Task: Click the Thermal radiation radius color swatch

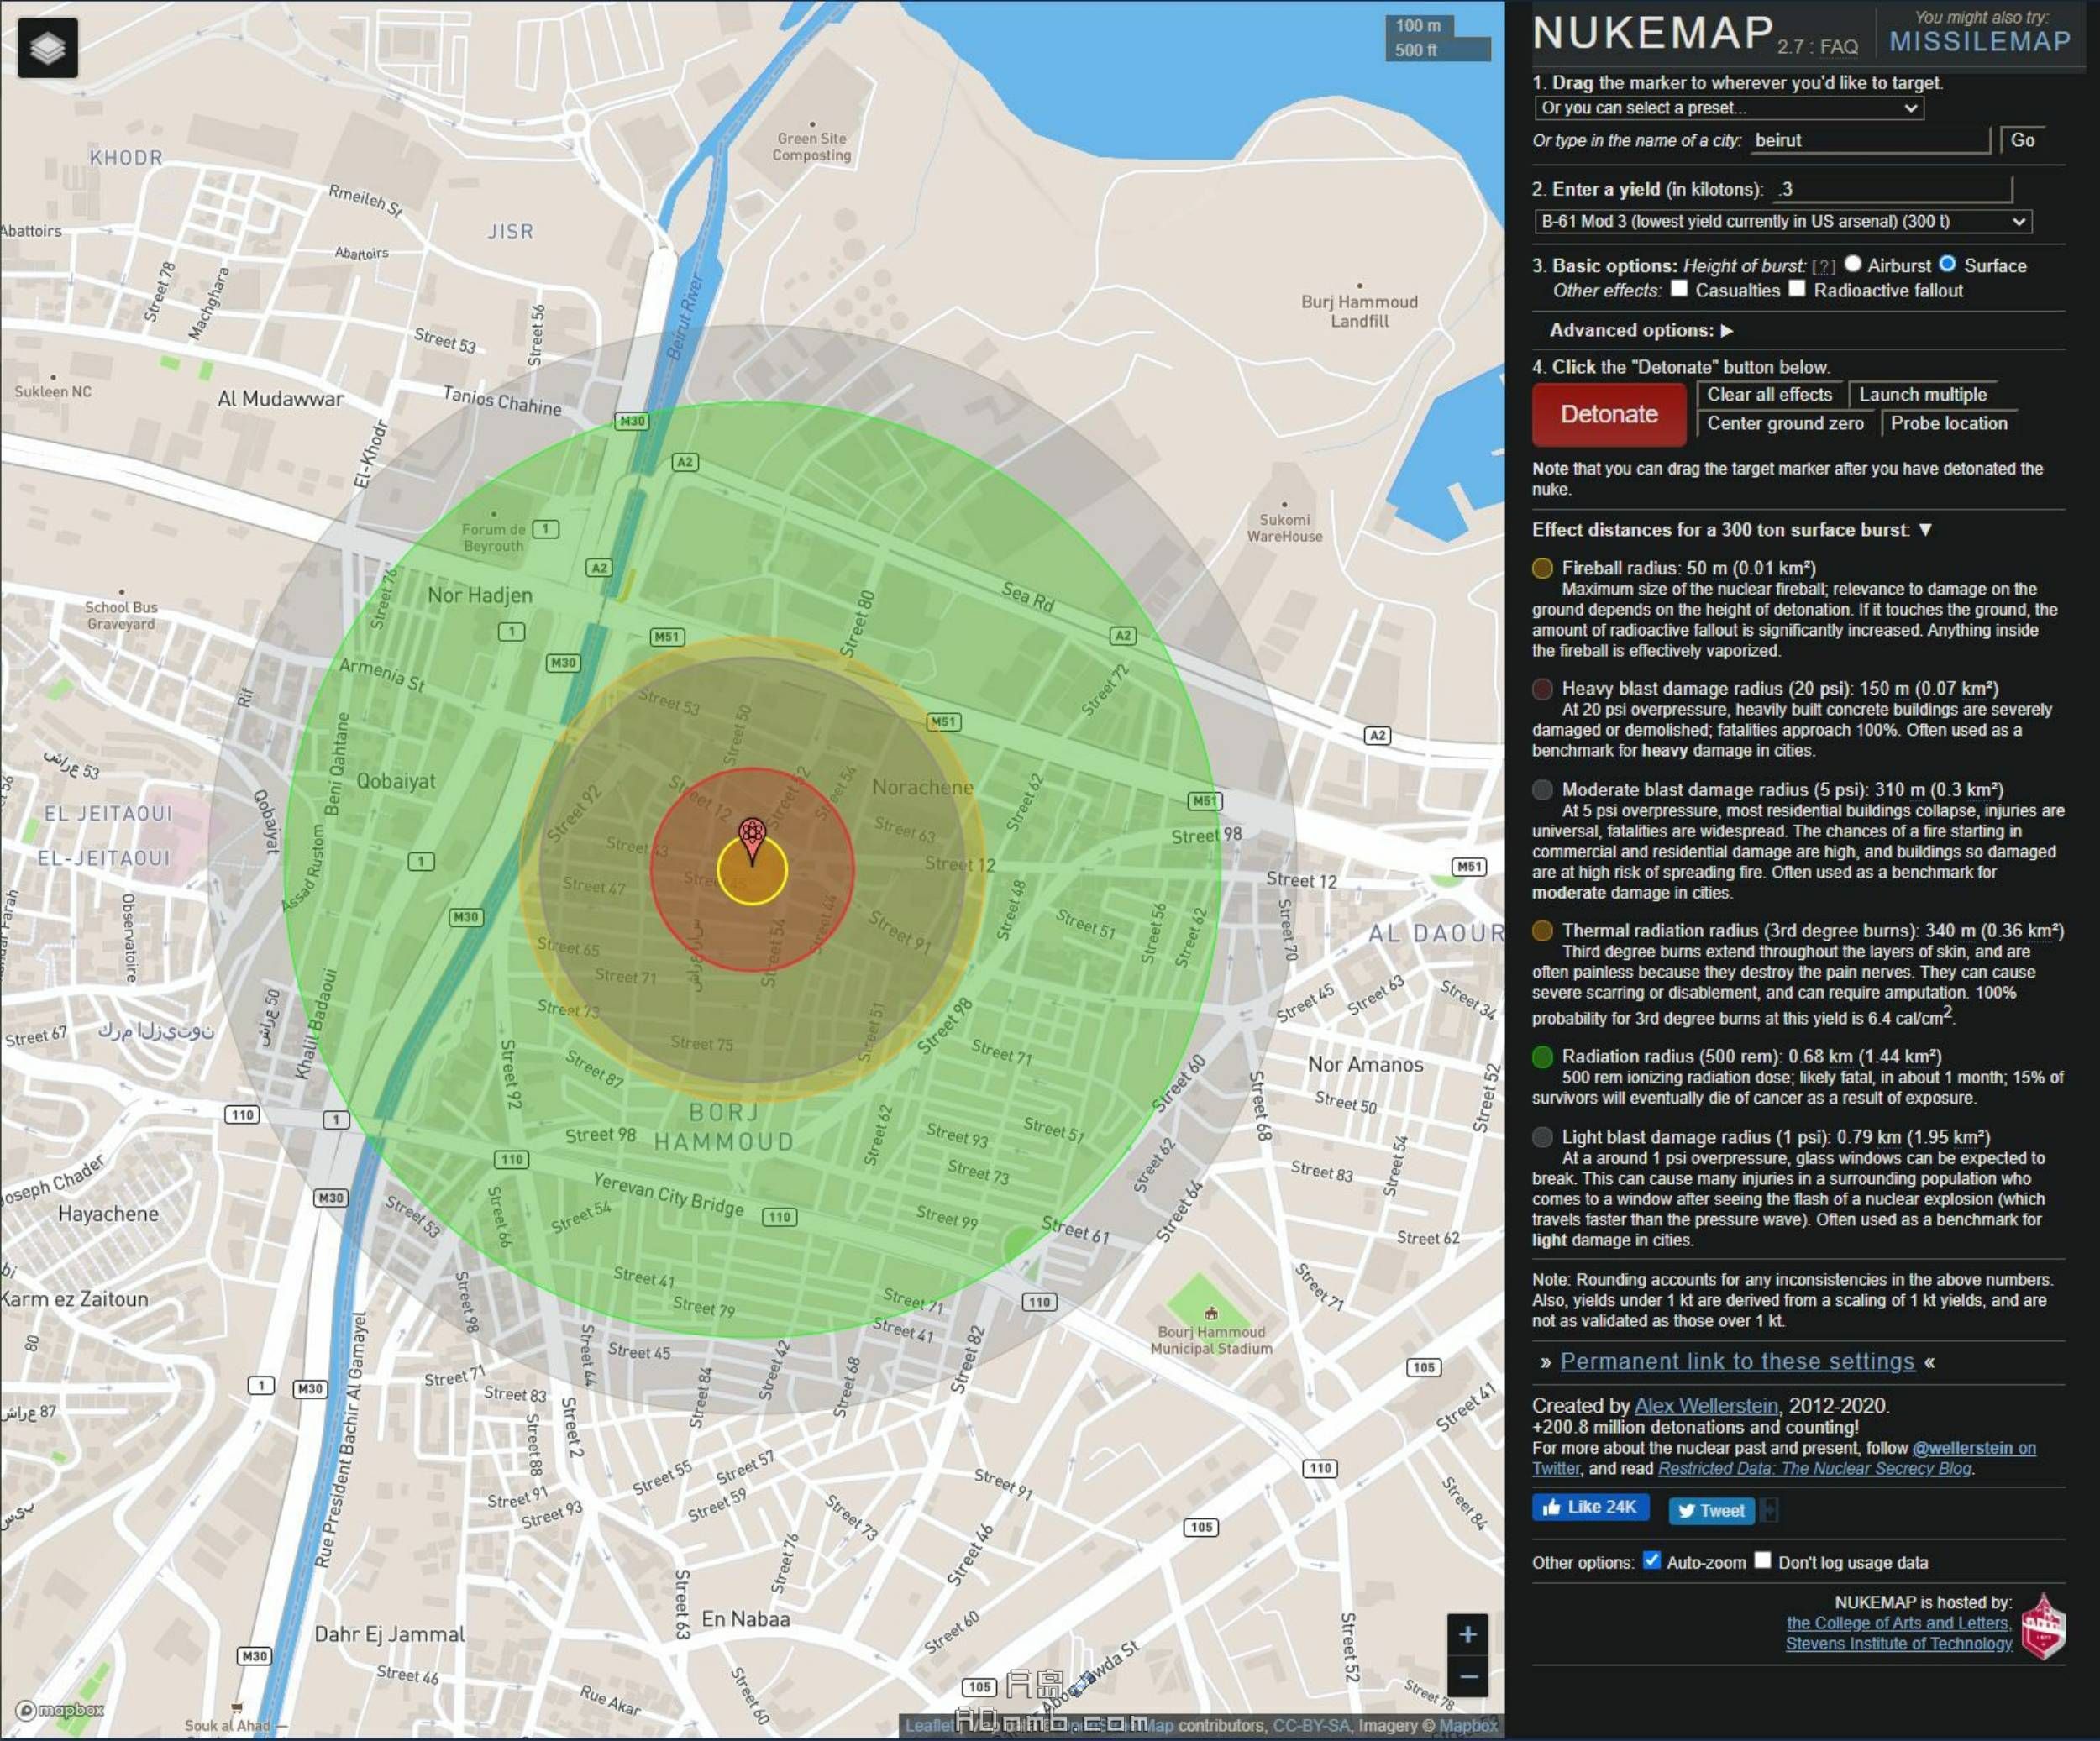Action: pyautogui.click(x=1542, y=930)
